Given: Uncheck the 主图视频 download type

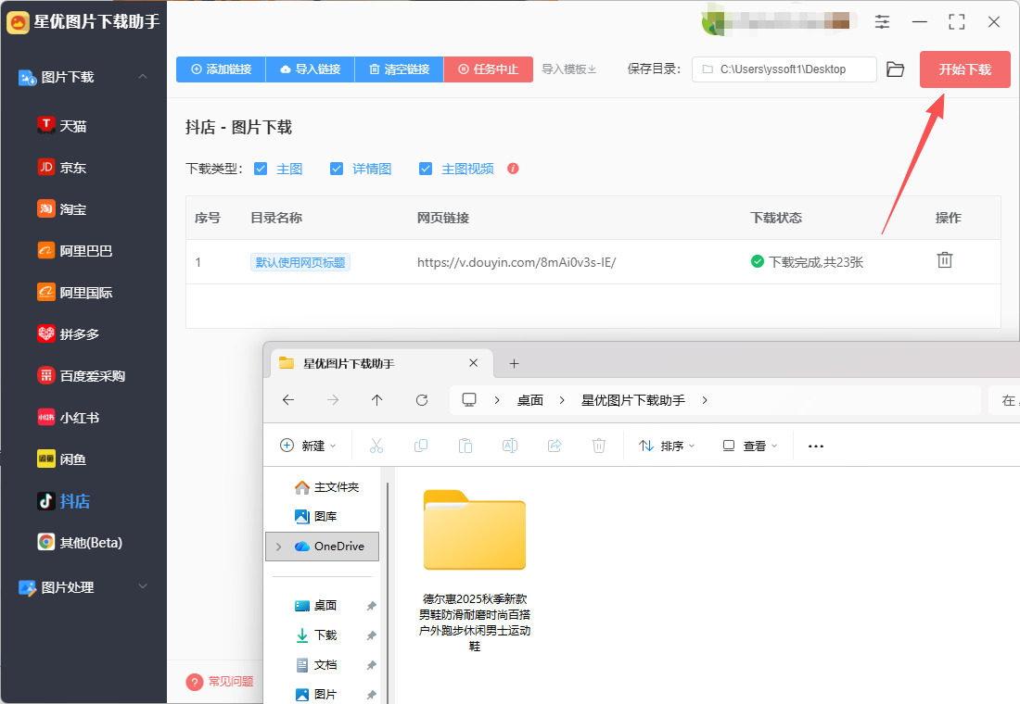Looking at the screenshot, I should point(426,169).
